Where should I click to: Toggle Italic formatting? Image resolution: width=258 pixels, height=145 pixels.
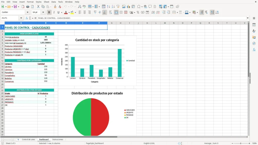[54, 12]
